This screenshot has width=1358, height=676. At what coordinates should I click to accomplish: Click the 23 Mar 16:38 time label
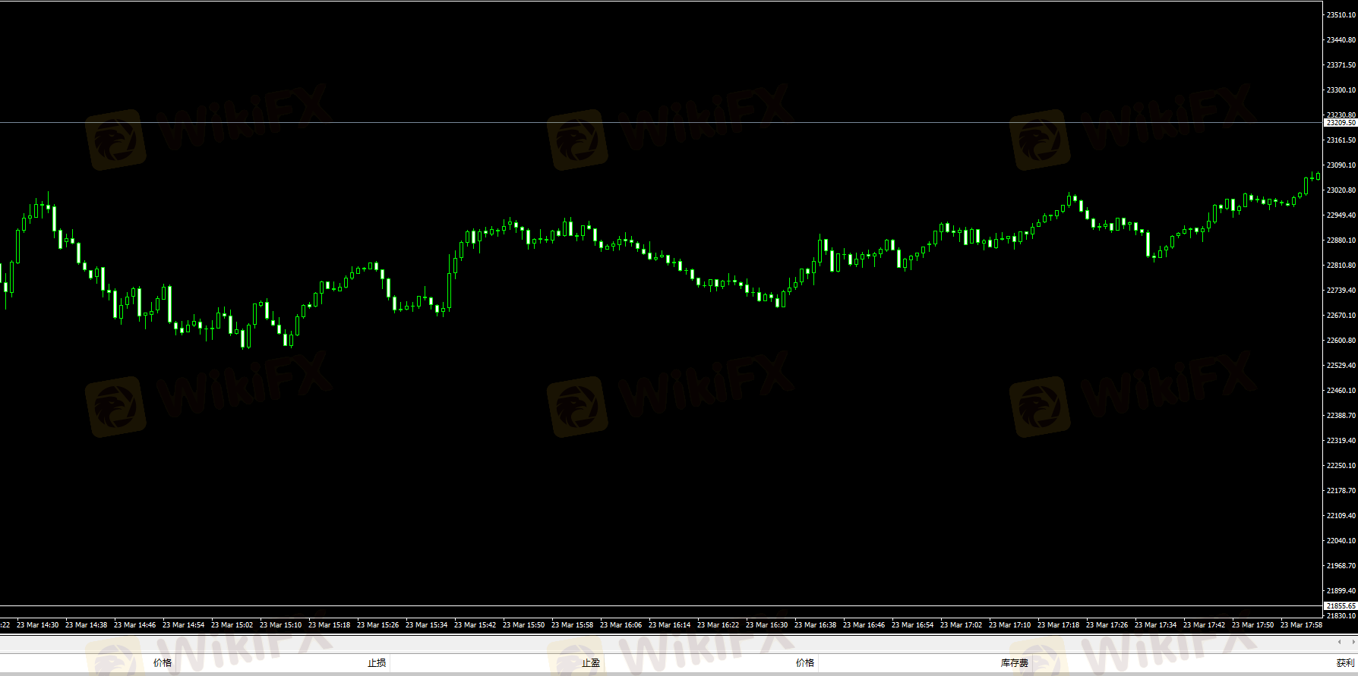[x=816, y=625]
